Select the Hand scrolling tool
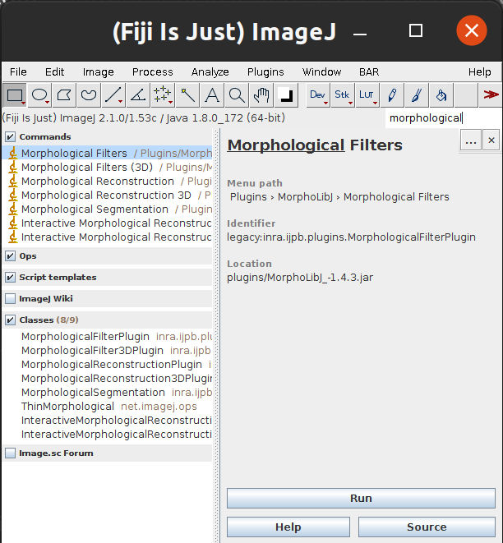 [x=261, y=95]
